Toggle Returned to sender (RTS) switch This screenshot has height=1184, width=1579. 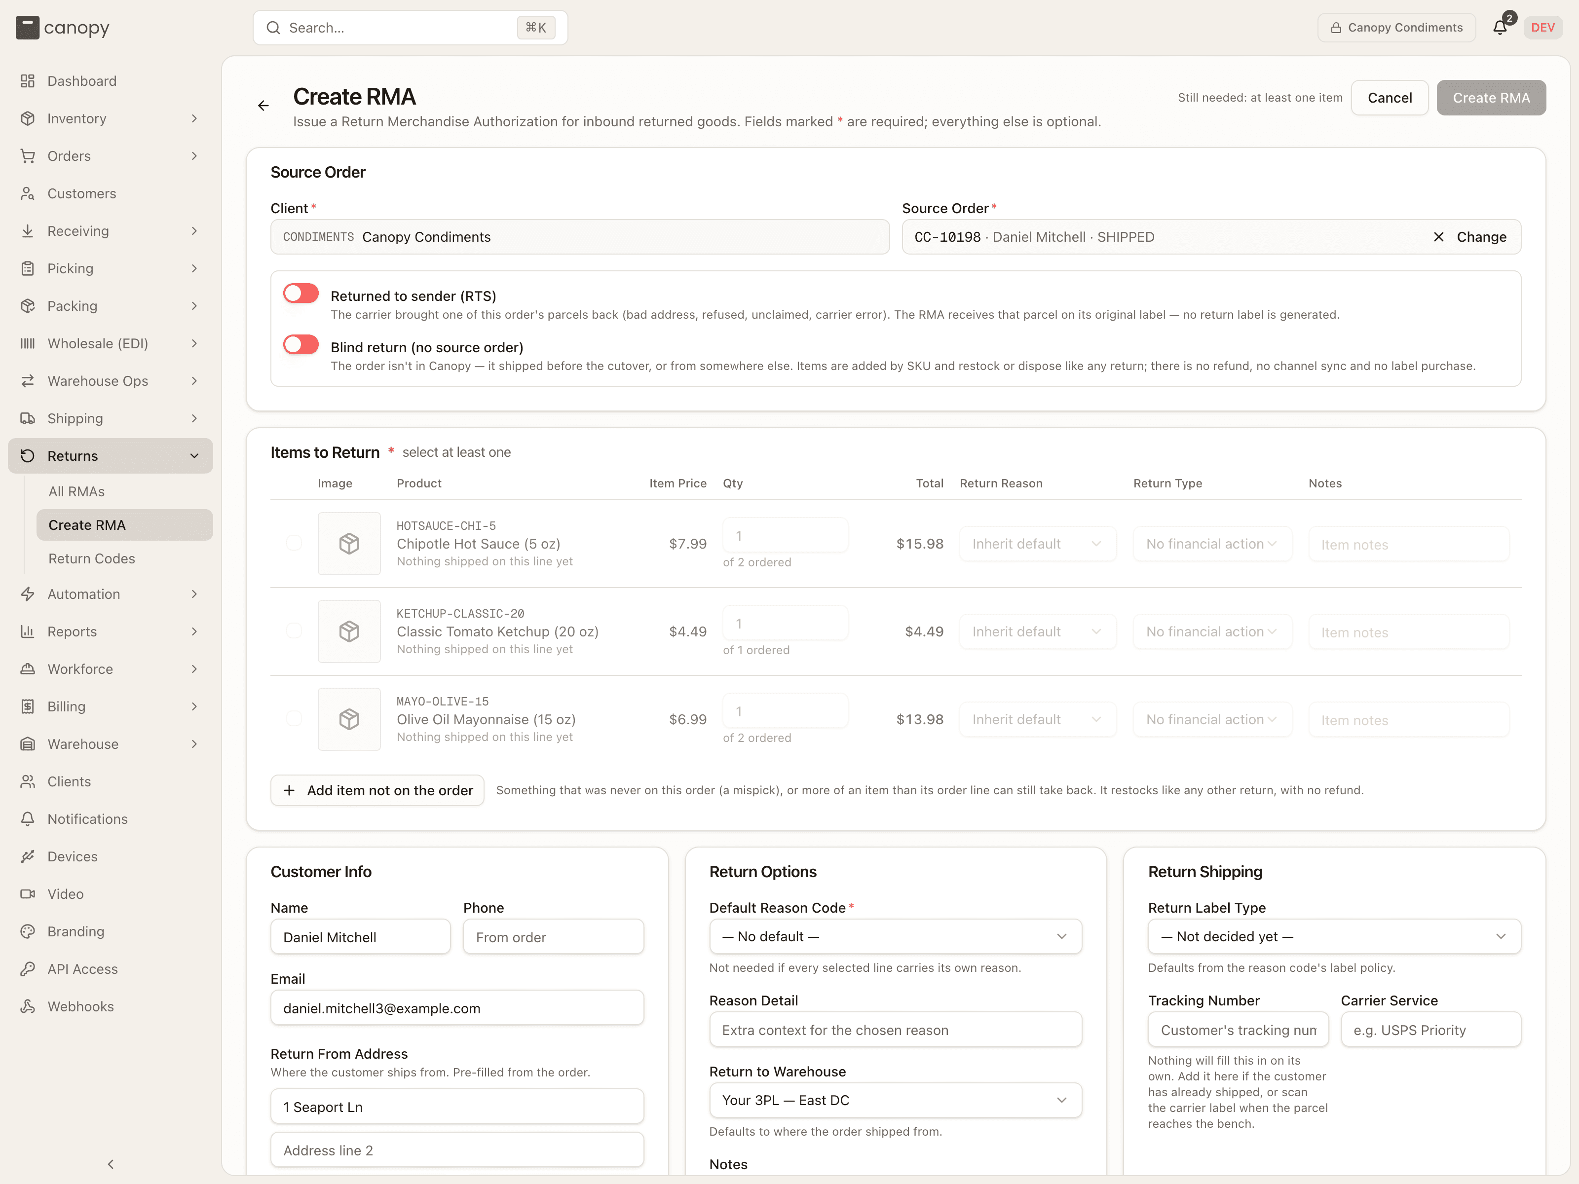[301, 294]
